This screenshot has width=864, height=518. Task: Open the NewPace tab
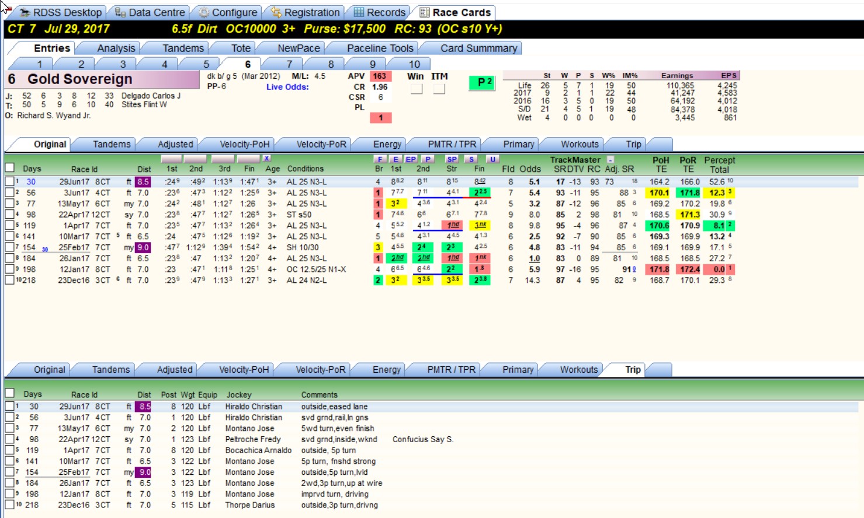tap(299, 48)
